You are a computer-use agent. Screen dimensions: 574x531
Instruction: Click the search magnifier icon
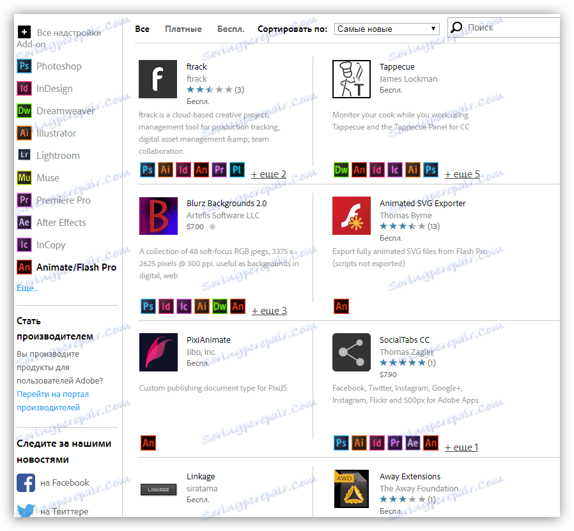[x=456, y=27]
